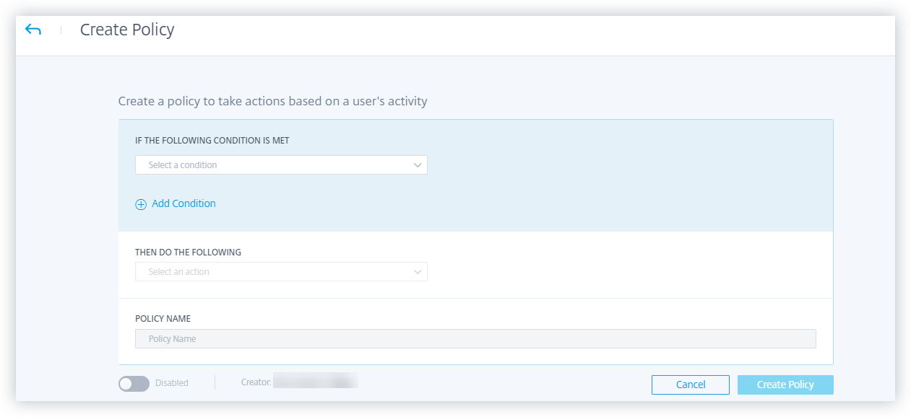Click the IF THE FOLLOWING CONDITION IS MET label
The width and height of the screenshot is (911, 417).
(x=212, y=141)
